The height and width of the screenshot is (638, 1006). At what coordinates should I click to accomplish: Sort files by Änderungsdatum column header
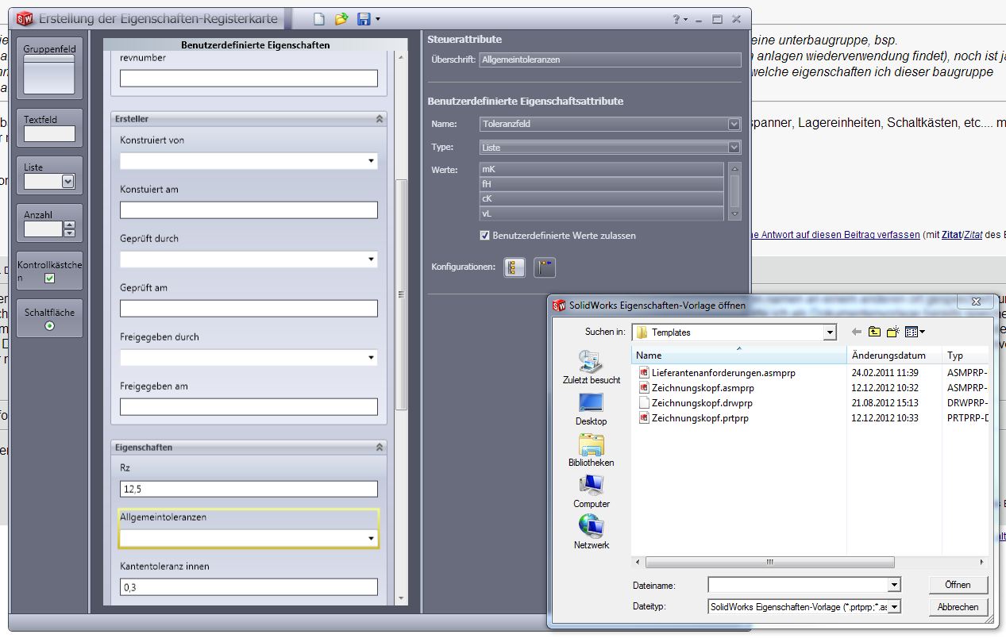tap(894, 356)
